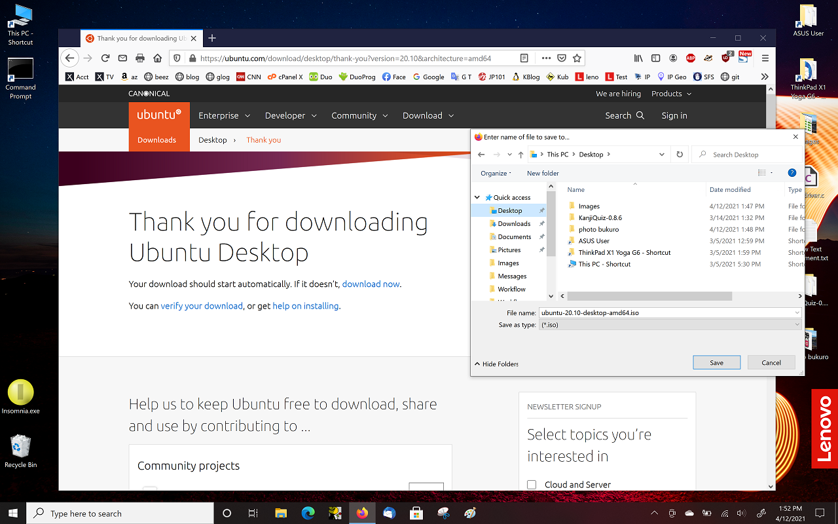Open Task View on taskbar
Image resolution: width=838 pixels, height=524 pixels.
click(253, 514)
